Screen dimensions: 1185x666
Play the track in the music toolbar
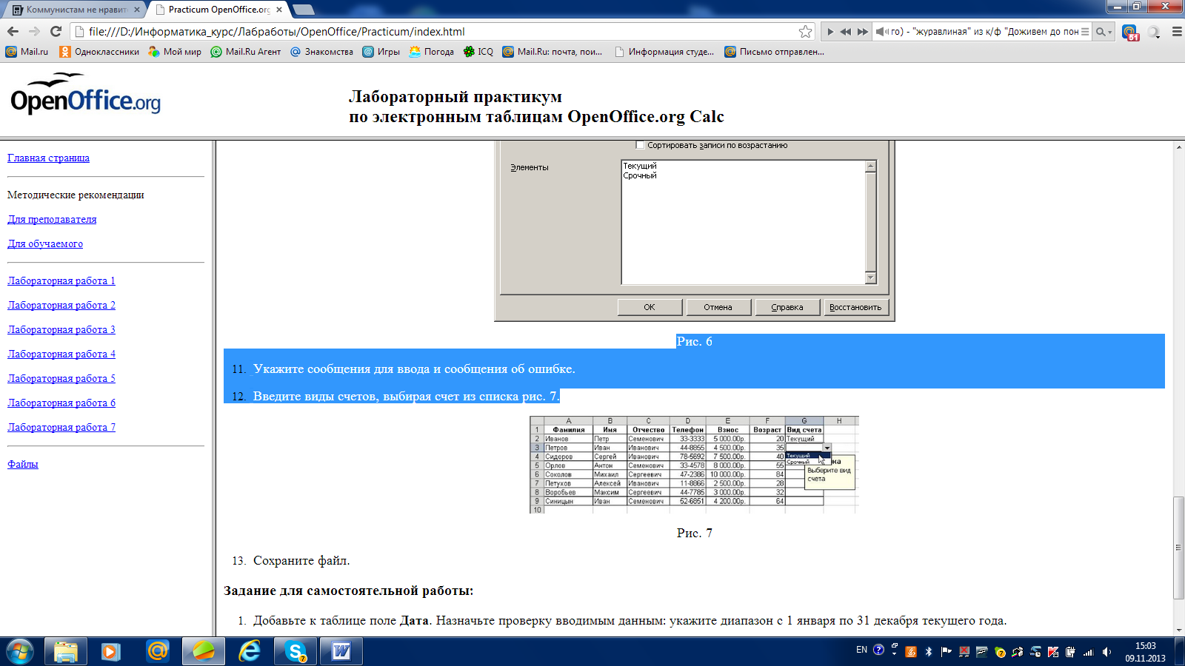coord(829,32)
